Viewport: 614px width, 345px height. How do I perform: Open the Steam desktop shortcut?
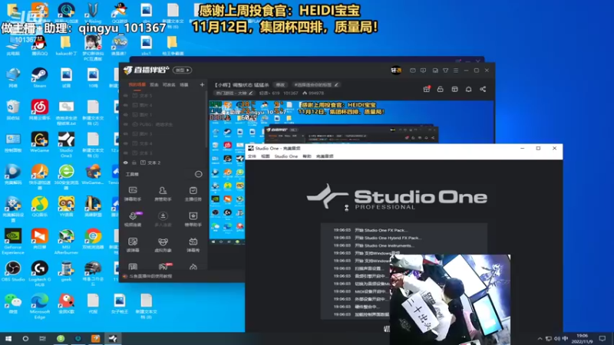tap(40, 77)
